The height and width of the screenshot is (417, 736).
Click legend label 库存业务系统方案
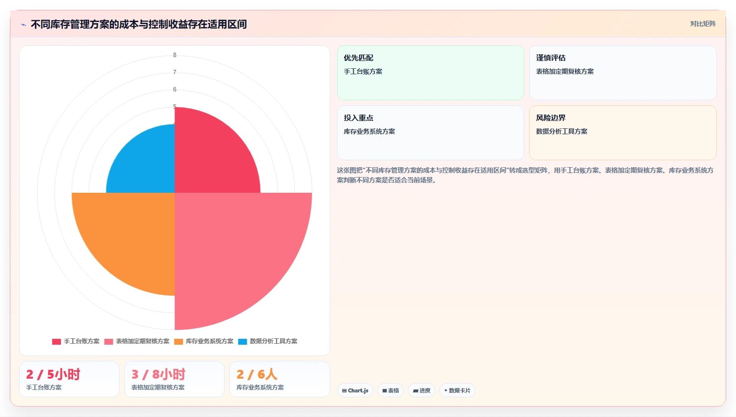point(209,341)
